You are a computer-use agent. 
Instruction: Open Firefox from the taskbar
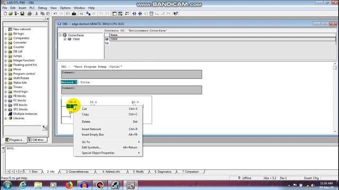pyautogui.click(x=69, y=185)
